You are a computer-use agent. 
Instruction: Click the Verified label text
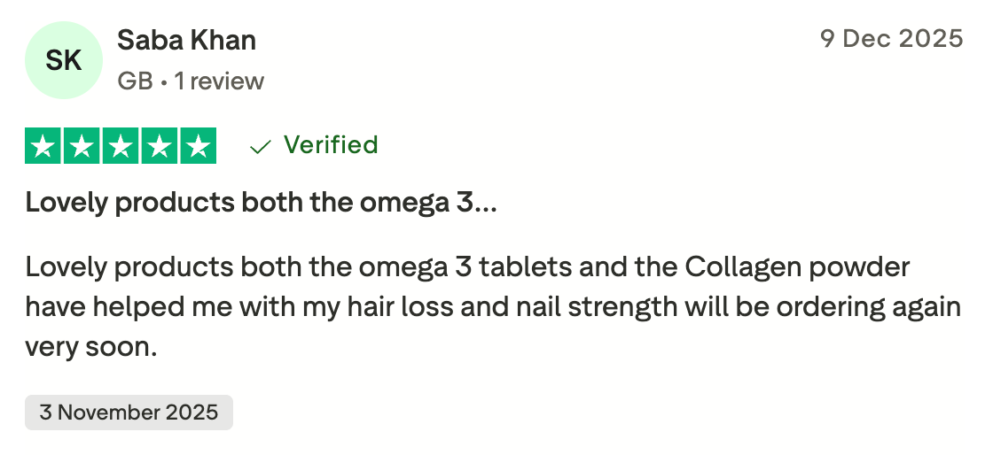click(331, 145)
